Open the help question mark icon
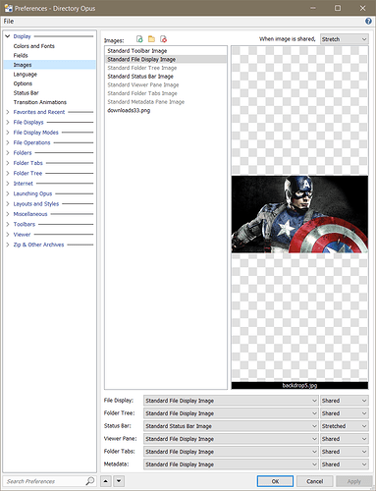This screenshot has width=376, height=491. point(368,22)
